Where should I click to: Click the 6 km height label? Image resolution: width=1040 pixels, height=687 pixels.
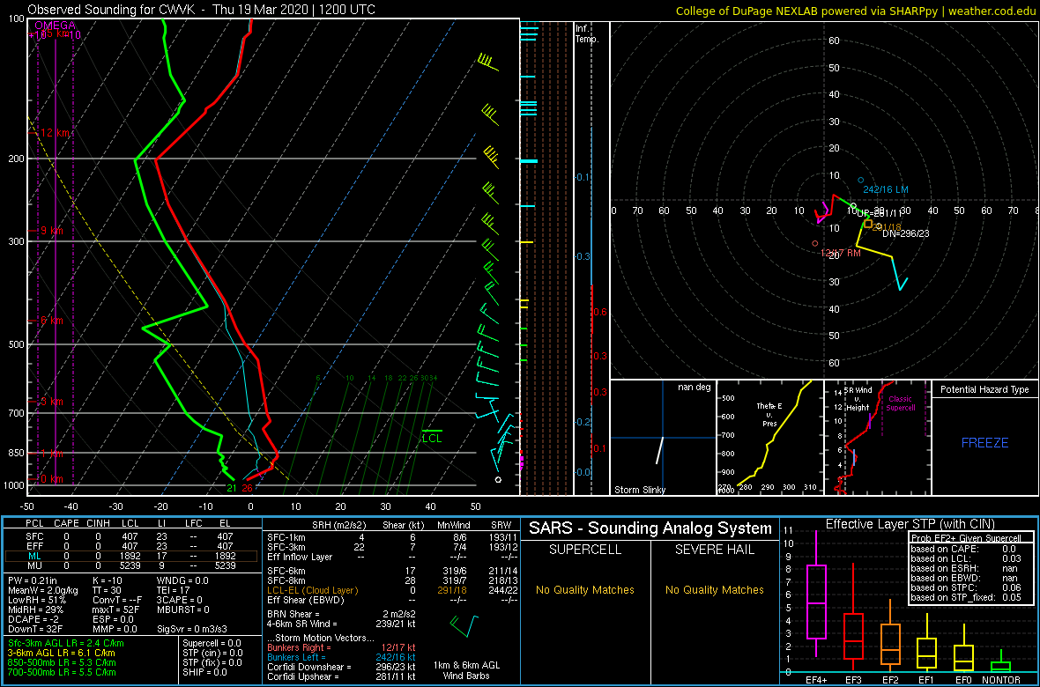pos(51,321)
